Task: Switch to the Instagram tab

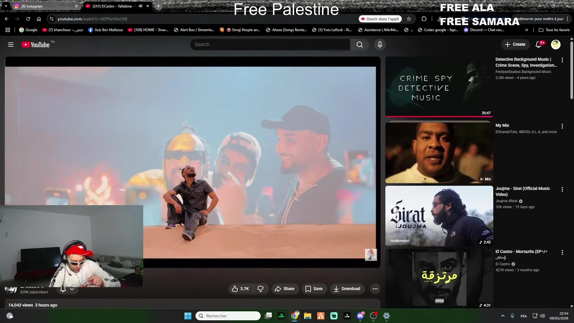Action: tap(46, 6)
